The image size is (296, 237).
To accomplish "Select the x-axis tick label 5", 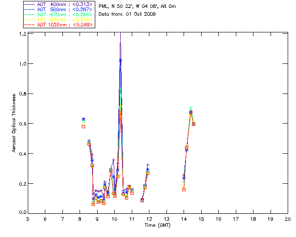I will pos(28,219).
